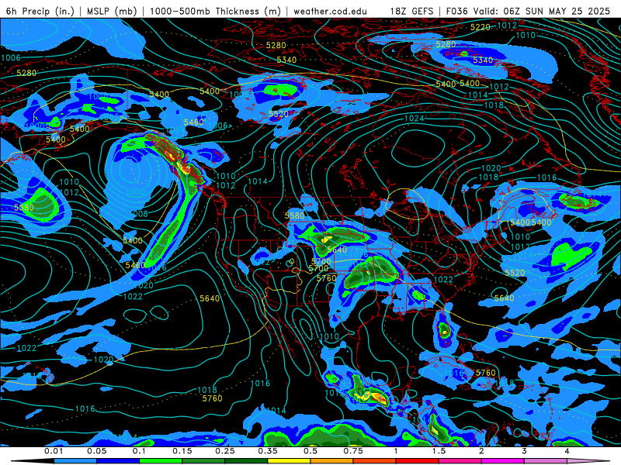621x465 pixels.
Task: Click the yellow 0.35 legend swatch
Action: (x=289, y=461)
